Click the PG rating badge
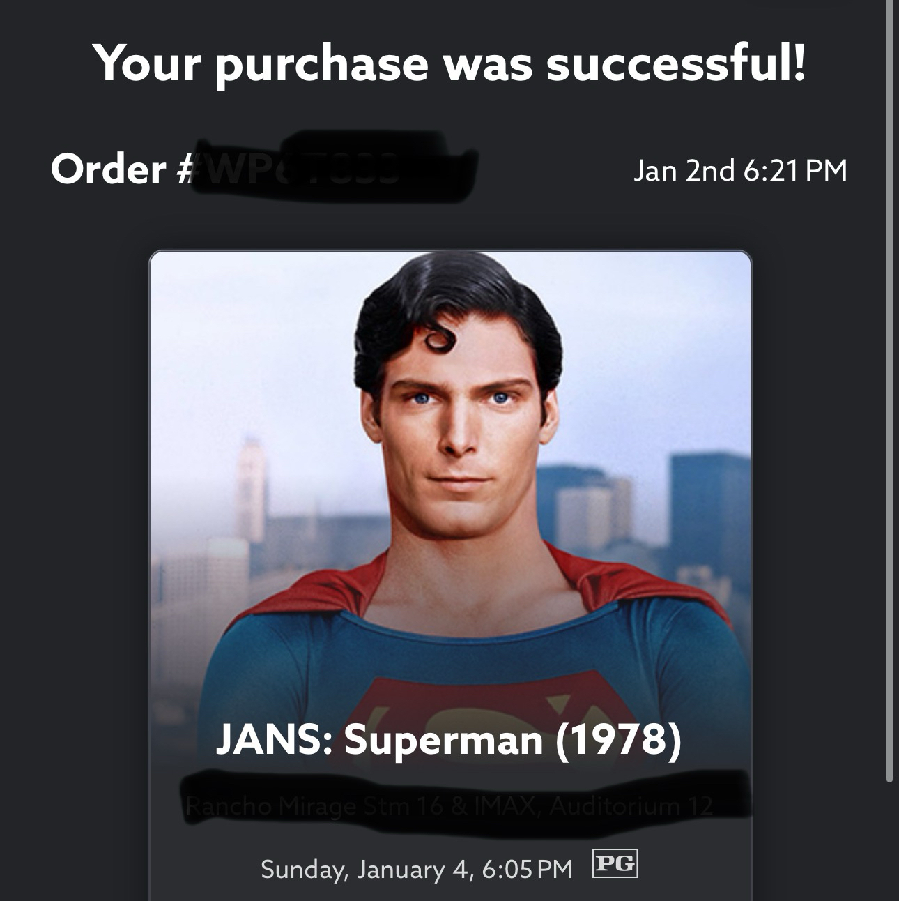 (x=614, y=863)
